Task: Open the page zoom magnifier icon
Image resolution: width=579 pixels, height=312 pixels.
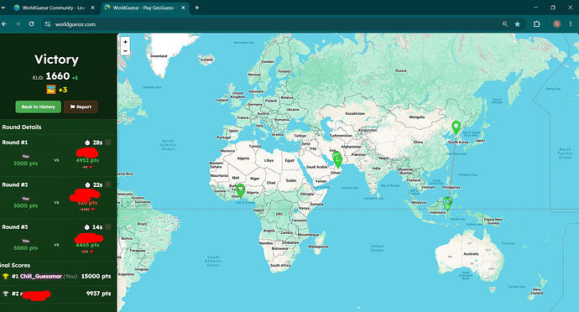Action: tap(505, 24)
